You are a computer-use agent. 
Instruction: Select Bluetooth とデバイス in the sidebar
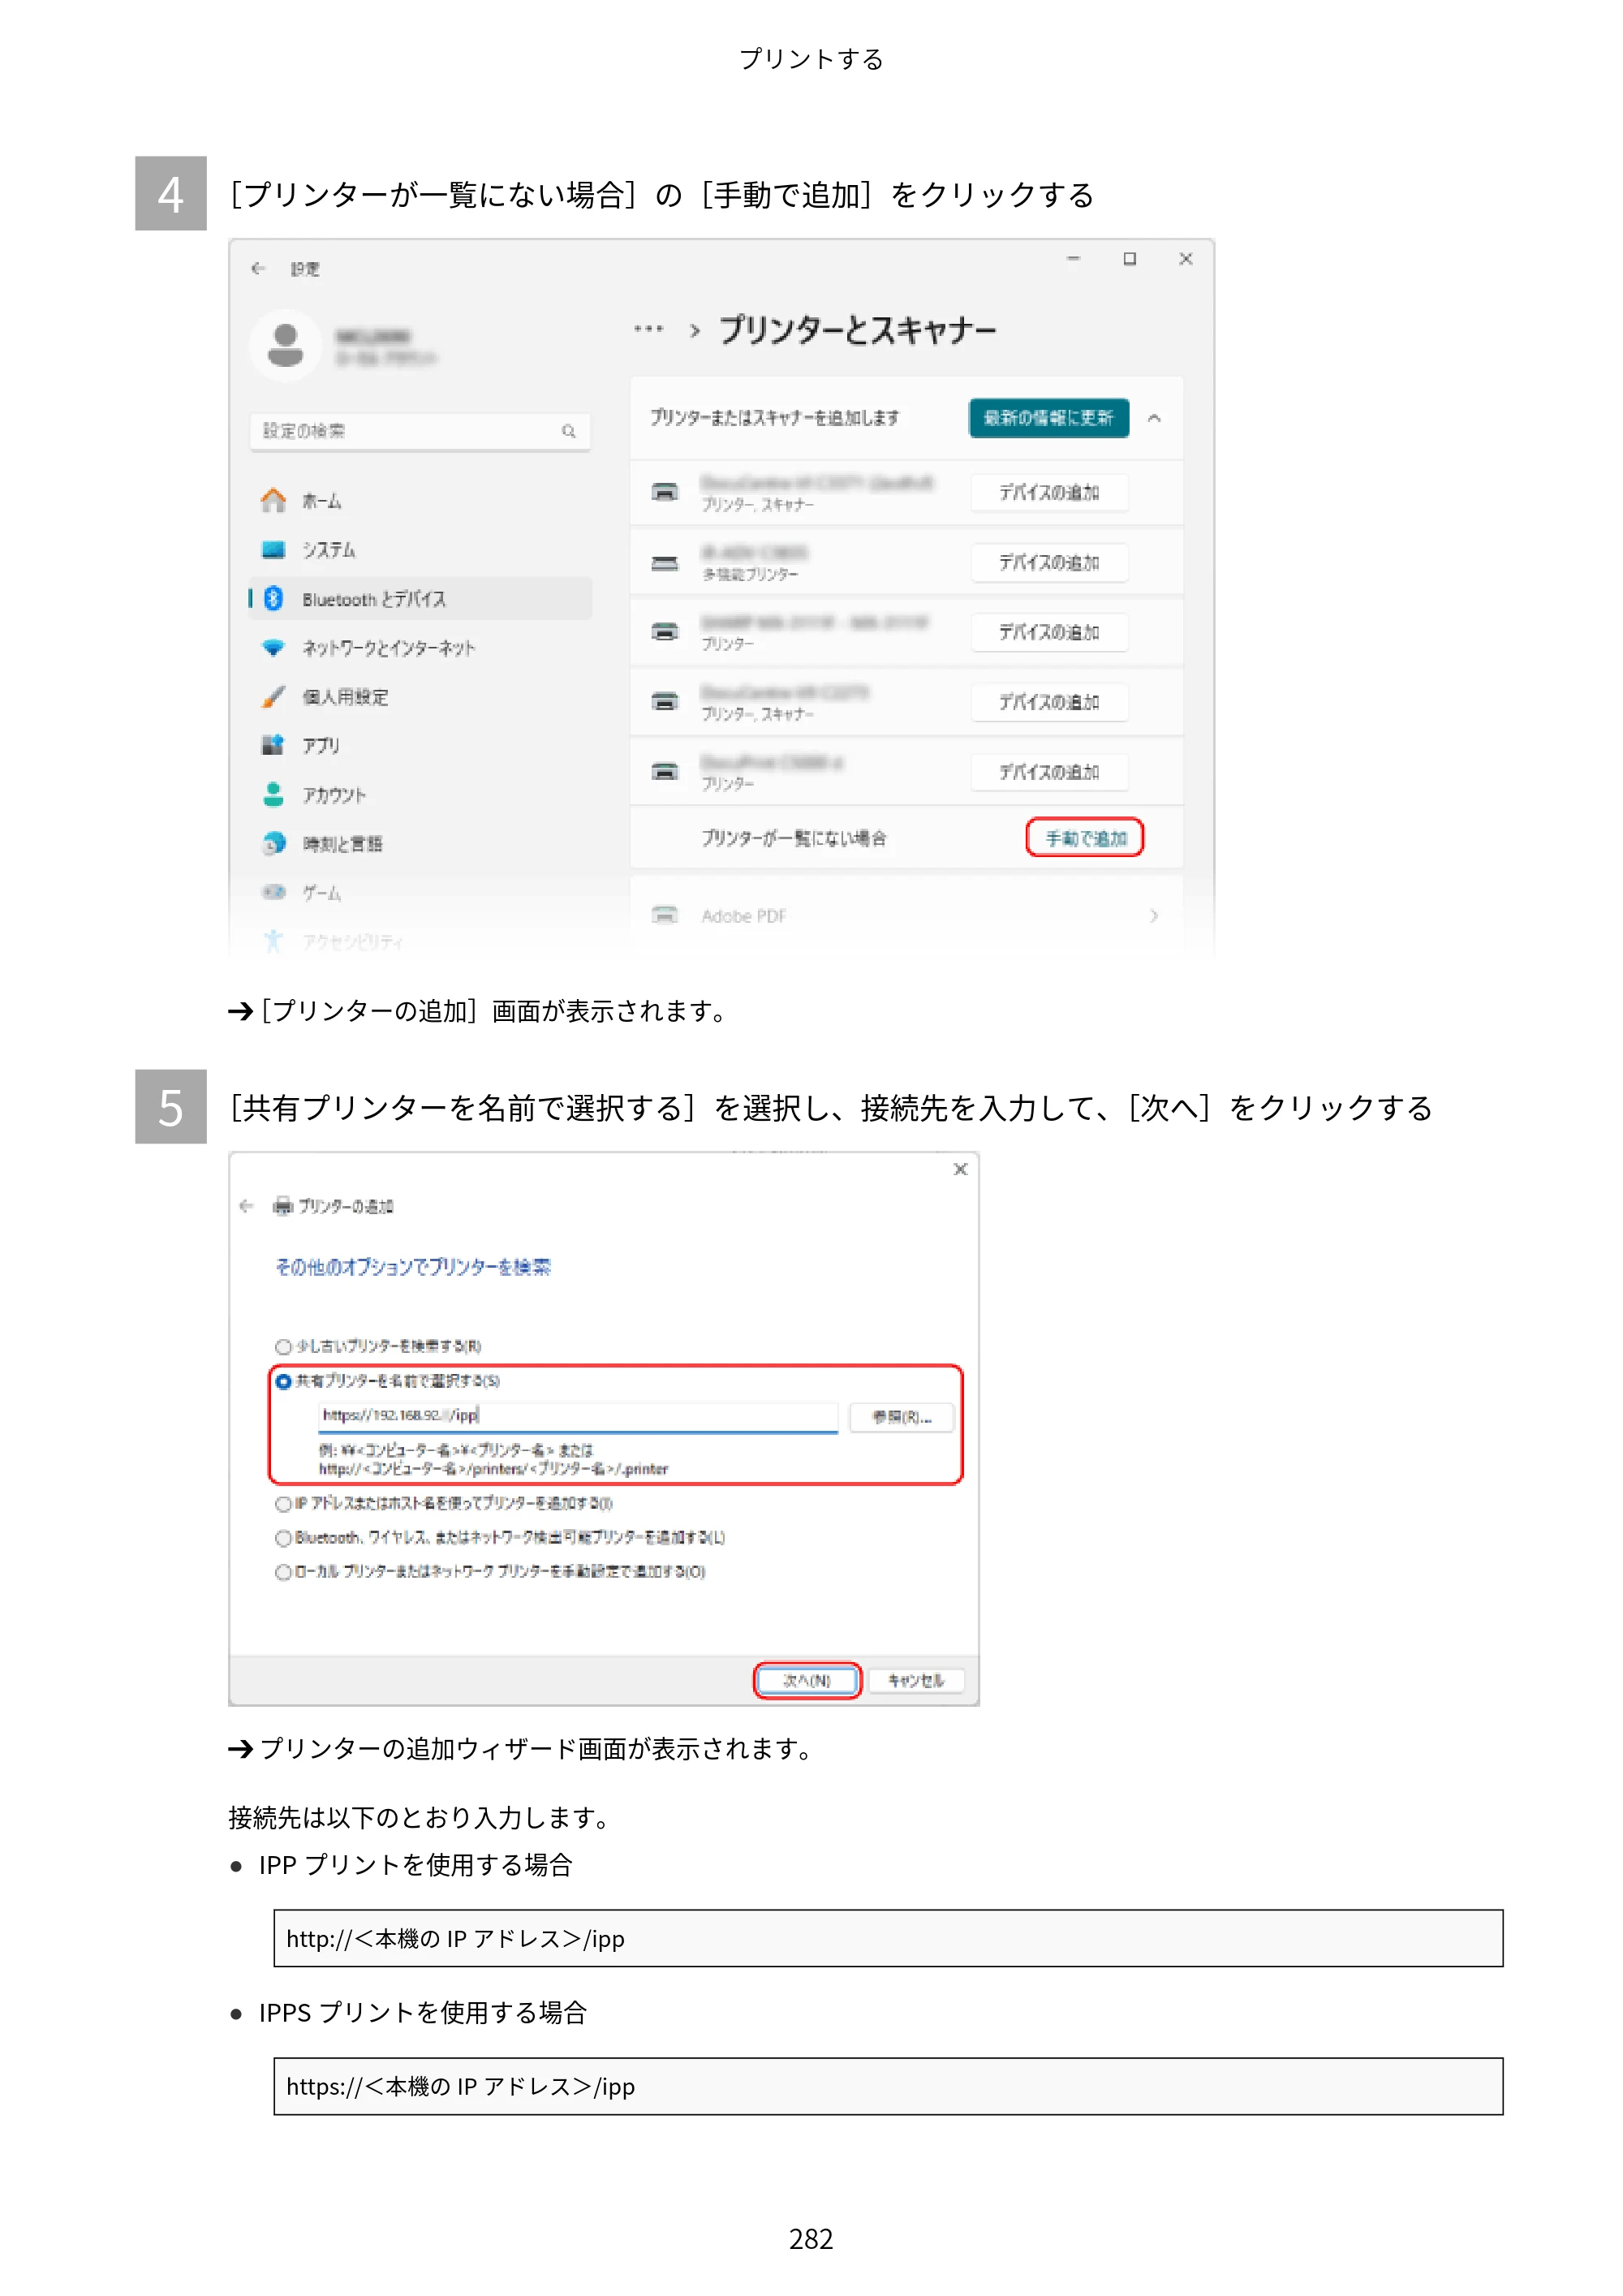point(420,598)
